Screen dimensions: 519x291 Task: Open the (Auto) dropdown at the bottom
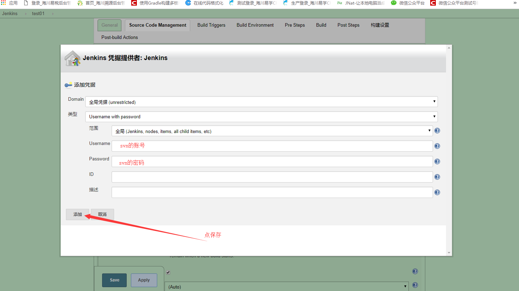click(287, 286)
